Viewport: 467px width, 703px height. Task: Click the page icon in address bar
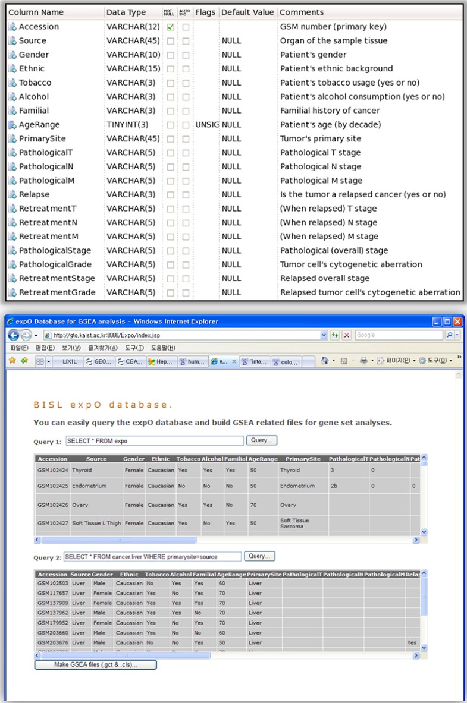pos(48,335)
